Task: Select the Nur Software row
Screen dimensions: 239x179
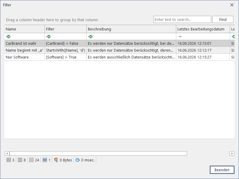Action: [x=119, y=57]
